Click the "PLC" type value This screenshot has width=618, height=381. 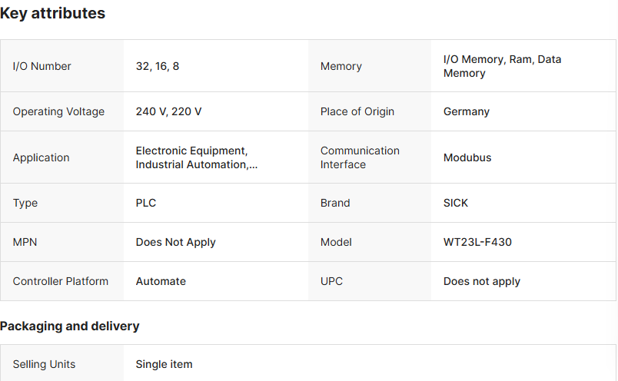coord(146,203)
